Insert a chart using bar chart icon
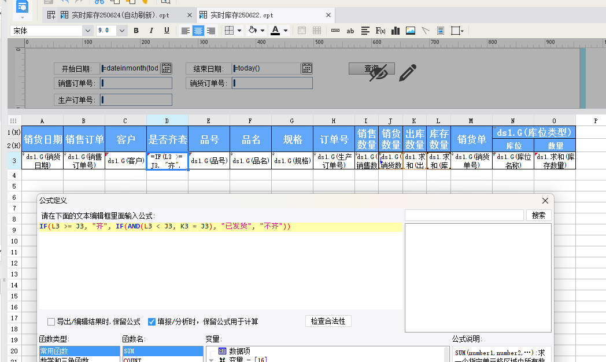 coord(396,31)
